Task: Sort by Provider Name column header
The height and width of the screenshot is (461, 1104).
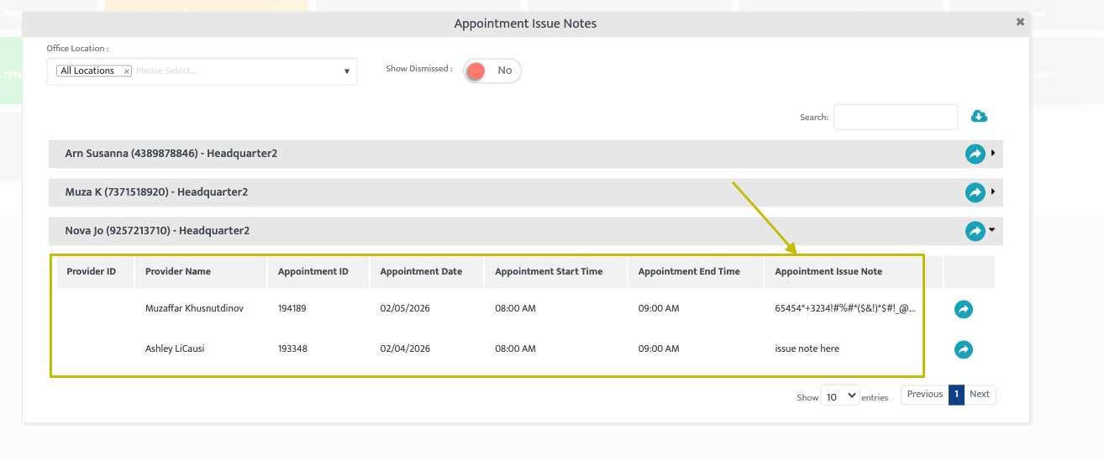Action: (178, 271)
